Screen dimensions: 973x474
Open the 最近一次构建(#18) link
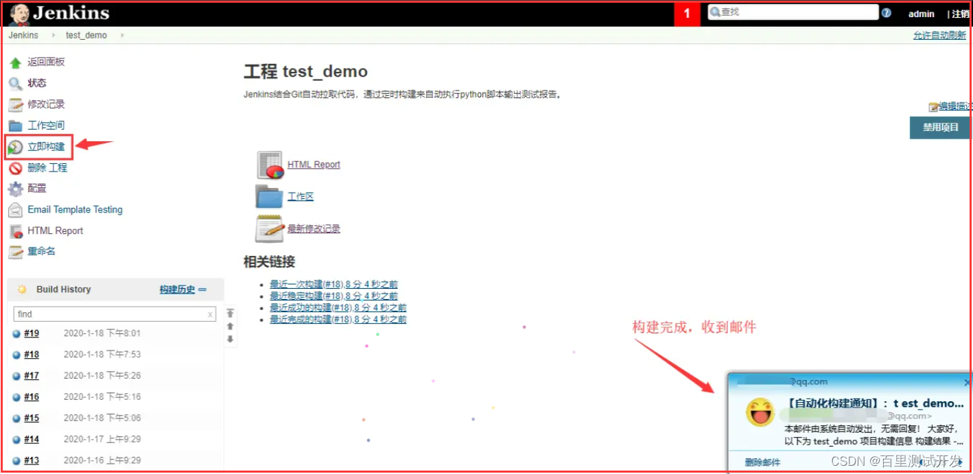click(333, 284)
